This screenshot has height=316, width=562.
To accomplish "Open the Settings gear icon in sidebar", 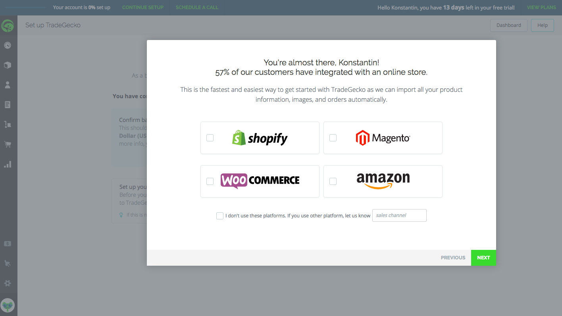I will coord(8,283).
